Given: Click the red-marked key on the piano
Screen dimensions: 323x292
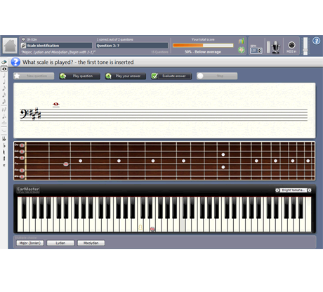Looking at the screenshot, I should [x=152, y=229].
